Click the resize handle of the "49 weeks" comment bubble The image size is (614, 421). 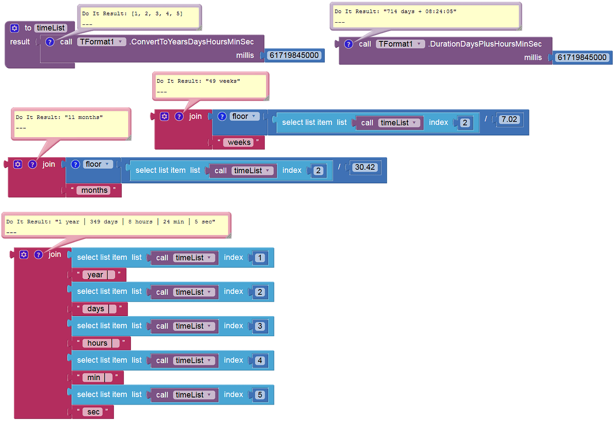tap(267, 98)
